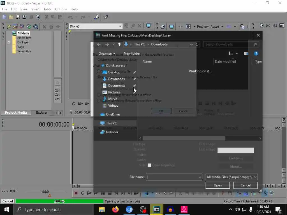Click the Interactive Tutorials hand icon
This screenshot has height=215, width=287.
click(96, 17)
